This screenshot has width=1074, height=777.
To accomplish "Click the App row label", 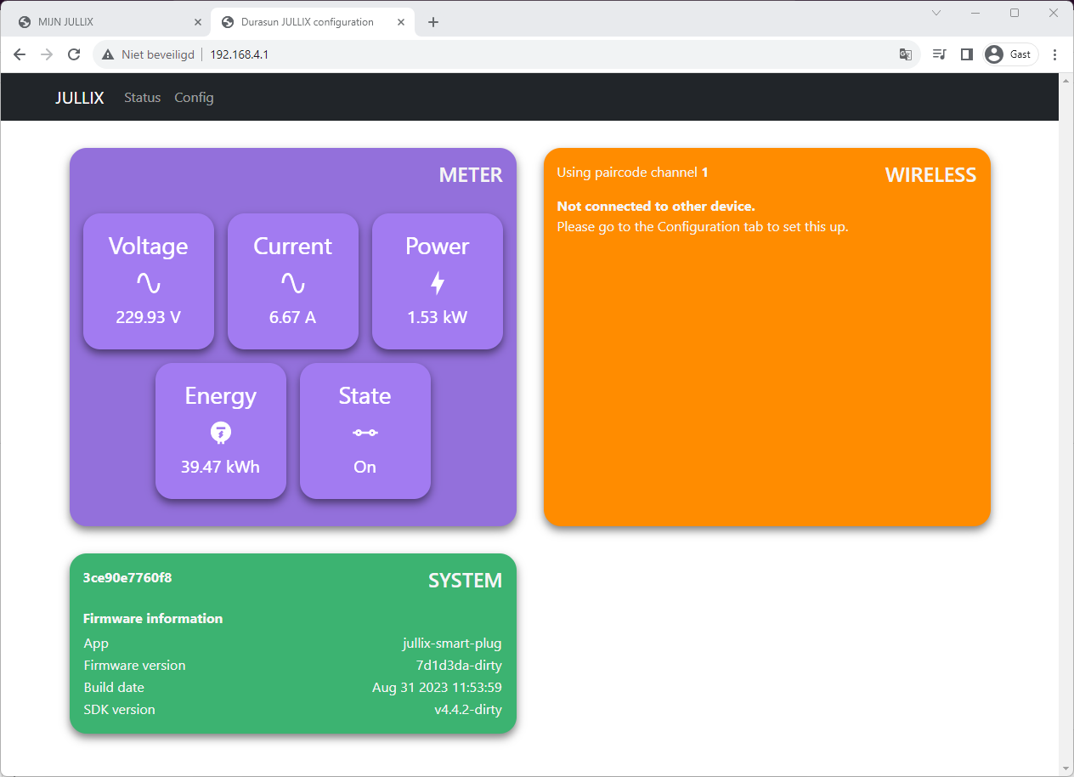I will 96,644.
